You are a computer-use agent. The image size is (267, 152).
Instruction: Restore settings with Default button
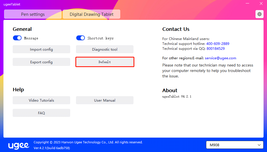point(105,62)
